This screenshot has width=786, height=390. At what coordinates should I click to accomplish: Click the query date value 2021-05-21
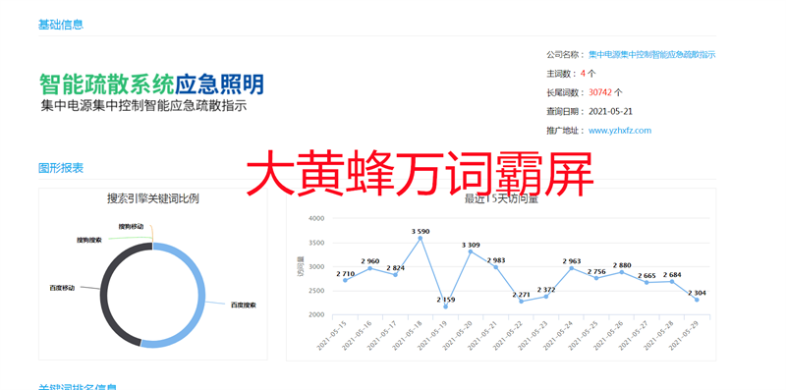point(610,111)
